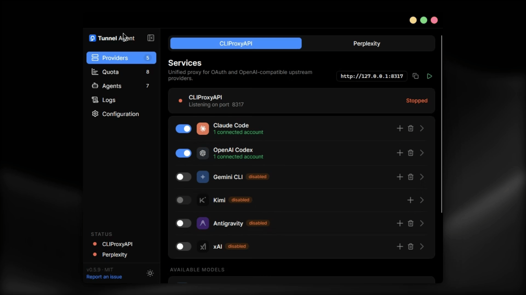Disable the Claude Code provider toggle
The width and height of the screenshot is (526, 295).
pos(184,129)
